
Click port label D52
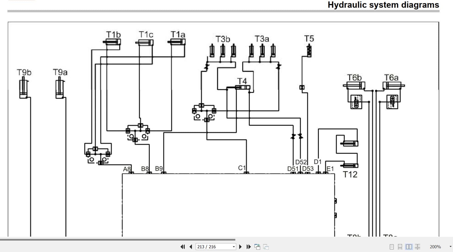click(301, 162)
